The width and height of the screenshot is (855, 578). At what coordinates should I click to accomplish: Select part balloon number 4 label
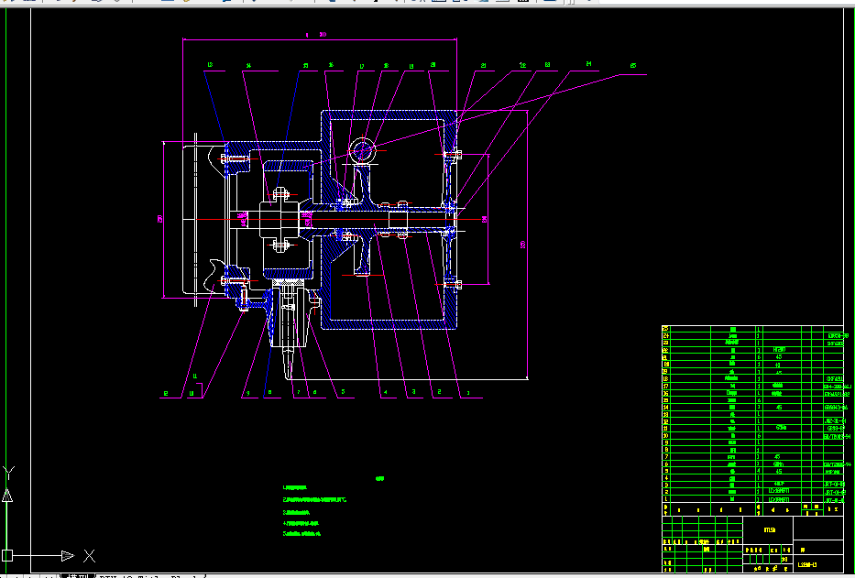coord(386,391)
